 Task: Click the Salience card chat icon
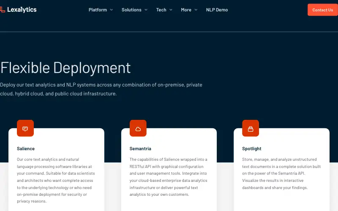(25, 128)
